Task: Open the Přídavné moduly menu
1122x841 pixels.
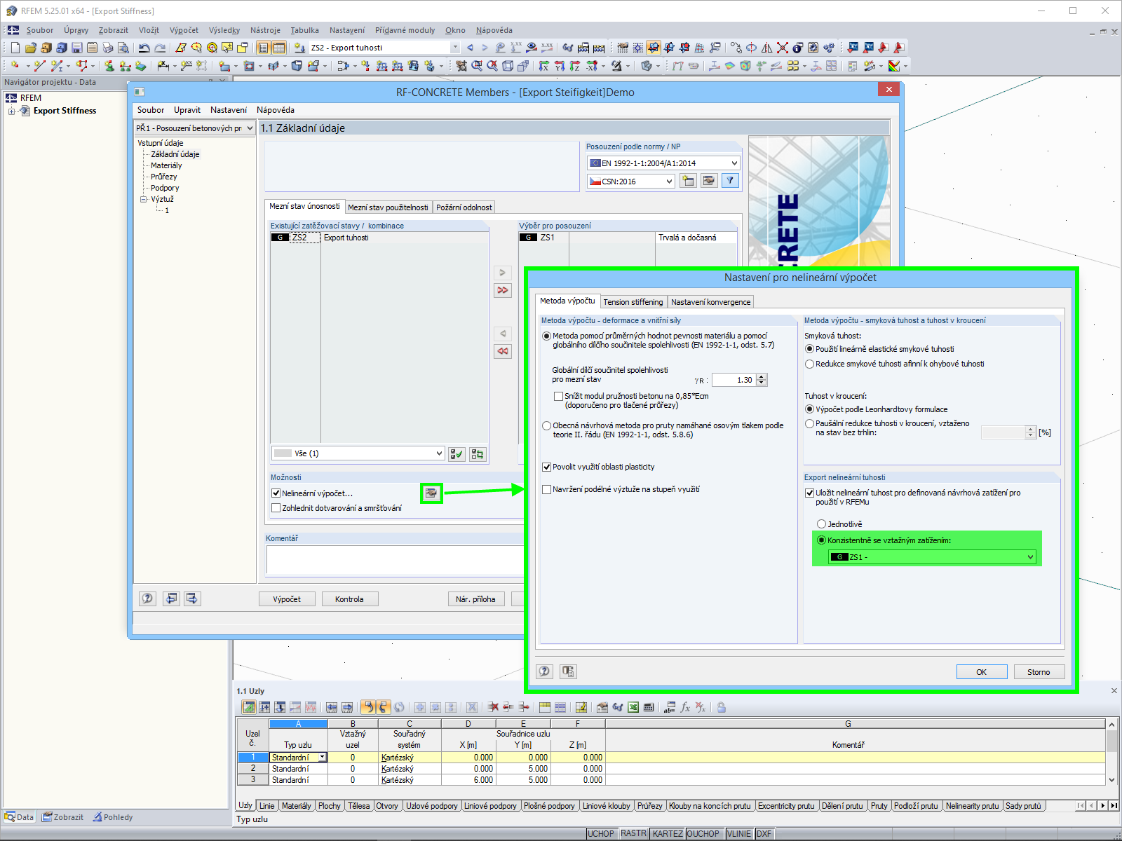Action: point(405,30)
